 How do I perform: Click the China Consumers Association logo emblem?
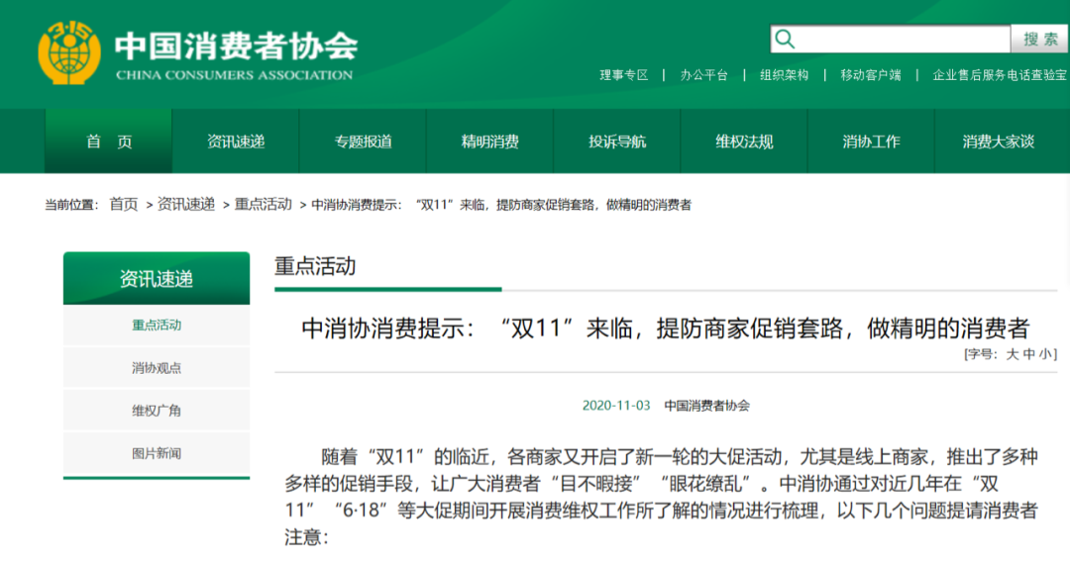[69, 52]
